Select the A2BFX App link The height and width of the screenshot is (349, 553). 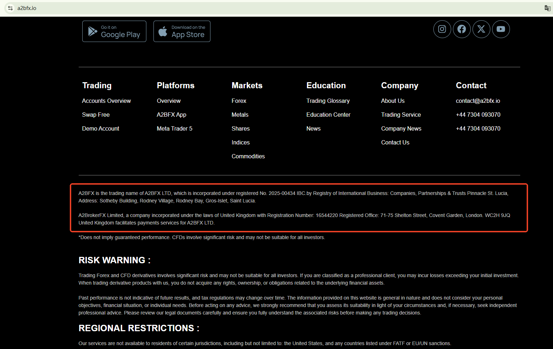pos(171,115)
